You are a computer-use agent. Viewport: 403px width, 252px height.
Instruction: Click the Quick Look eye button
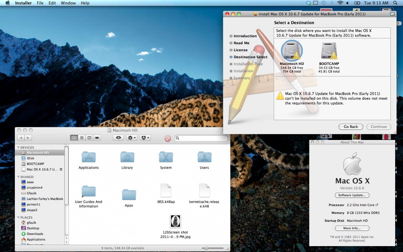coord(118,138)
